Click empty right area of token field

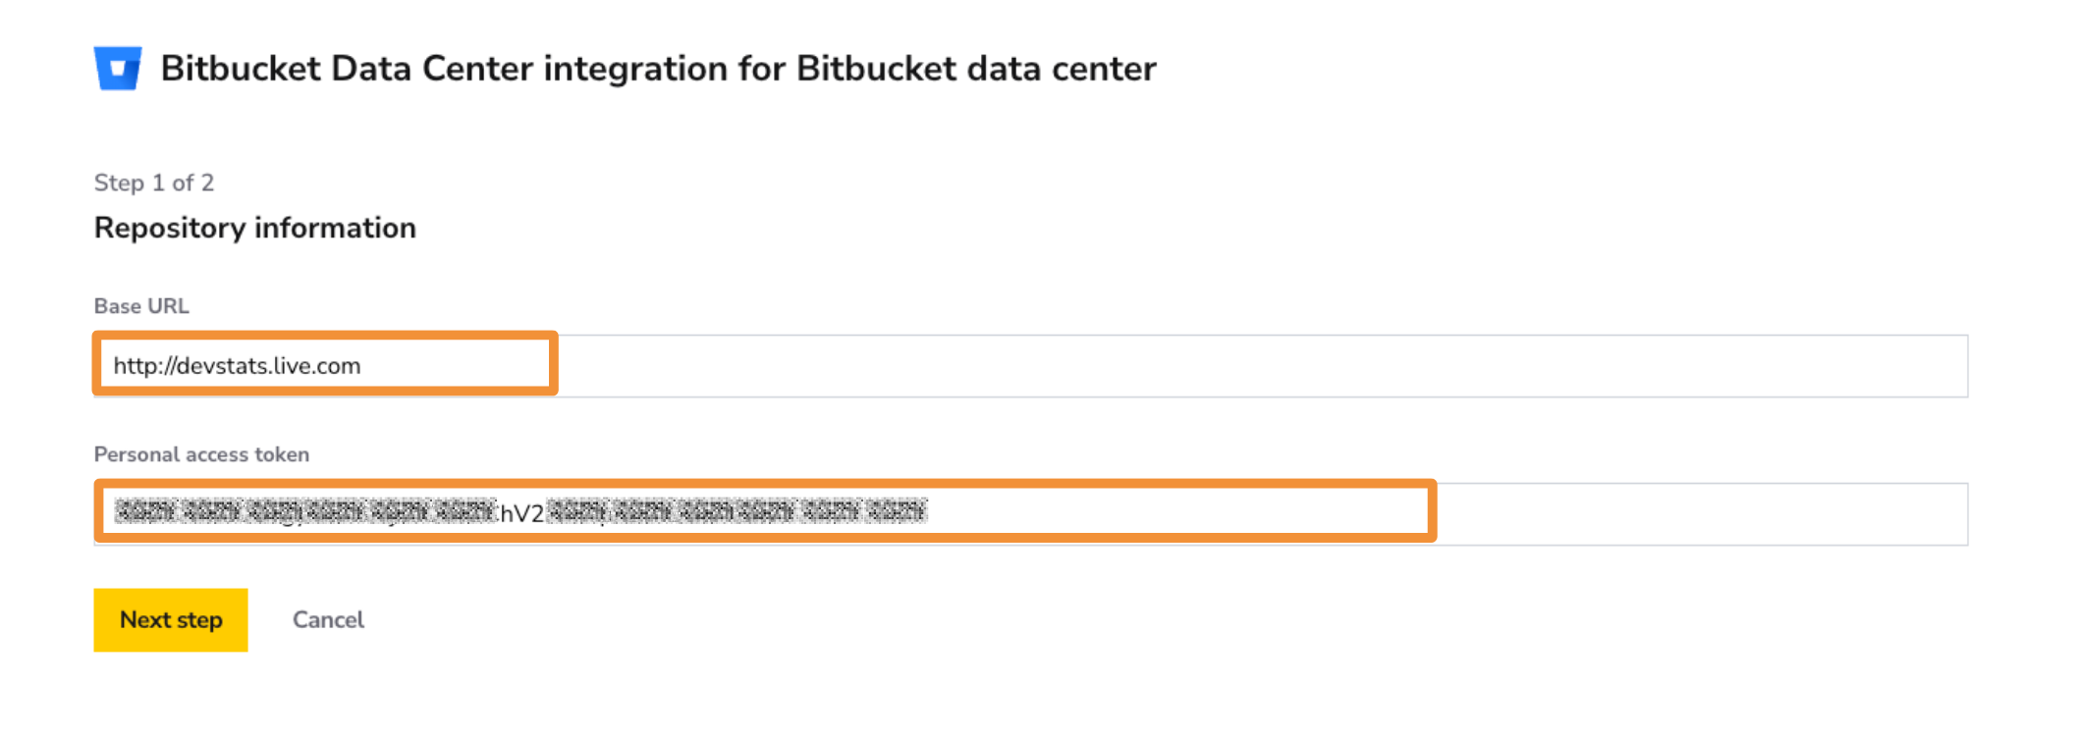[x=1702, y=514]
